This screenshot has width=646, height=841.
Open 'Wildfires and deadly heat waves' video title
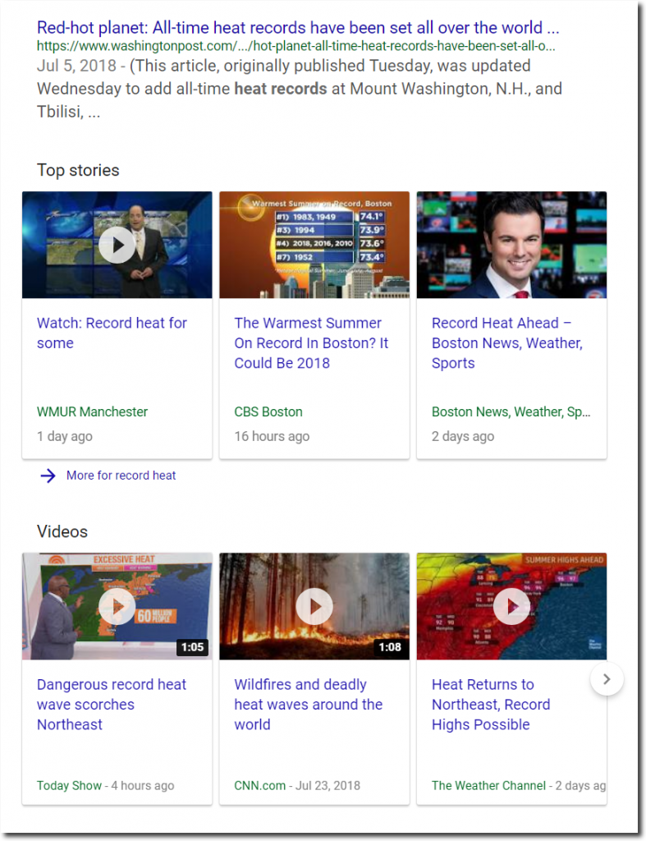pyautogui.click(x=308, y=704)
